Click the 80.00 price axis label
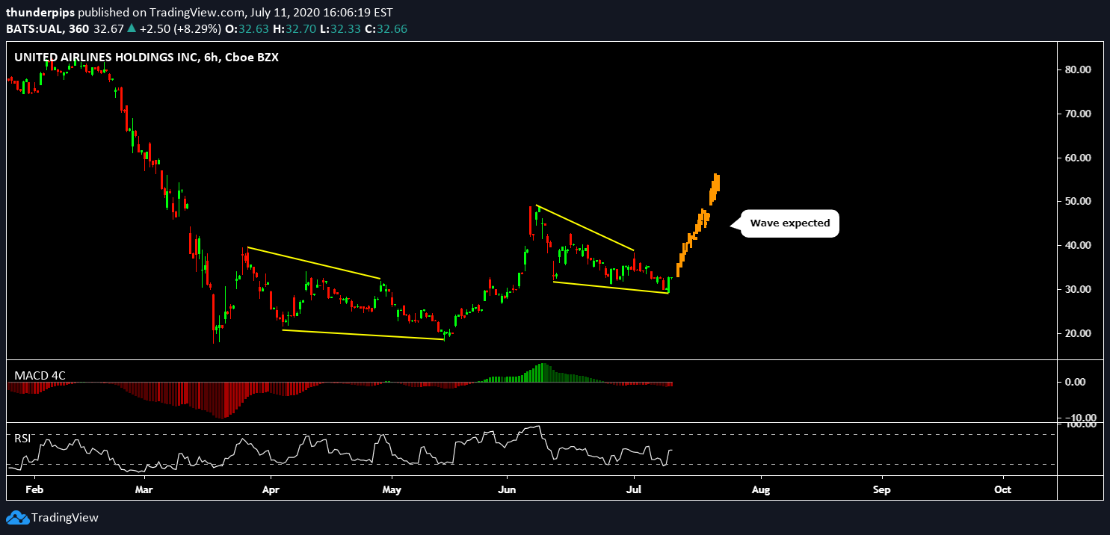This screenshot has width=1110, height=535. [1079, 69]
